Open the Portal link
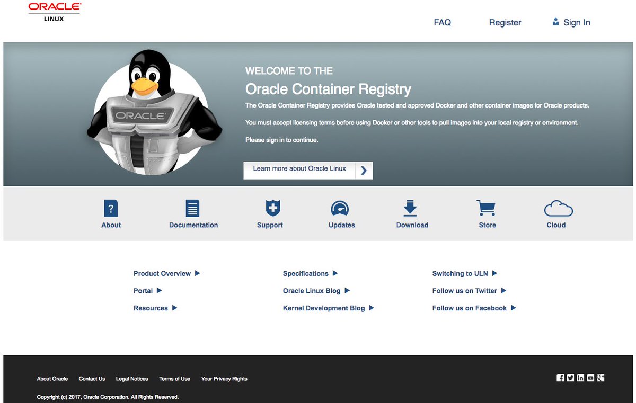Screen dimensions: 636x403 (143, 291)
